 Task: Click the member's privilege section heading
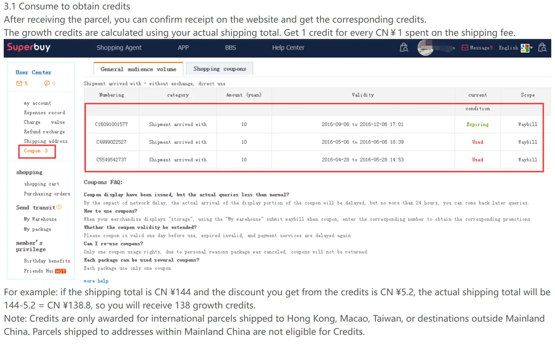pyautogui.click(x=30, y=246)
